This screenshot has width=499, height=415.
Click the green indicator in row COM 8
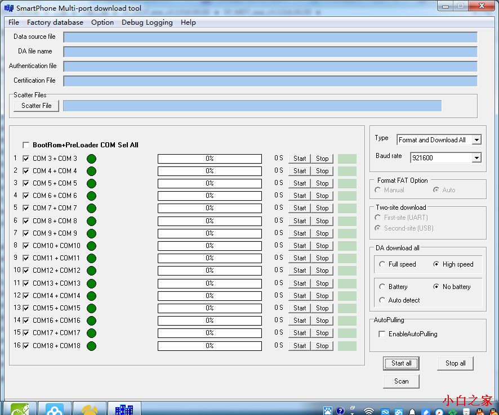click(x=91, y=221)
